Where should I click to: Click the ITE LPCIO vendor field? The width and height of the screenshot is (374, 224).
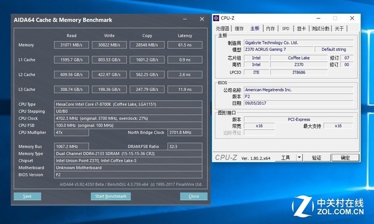click(x=256, y=73)
